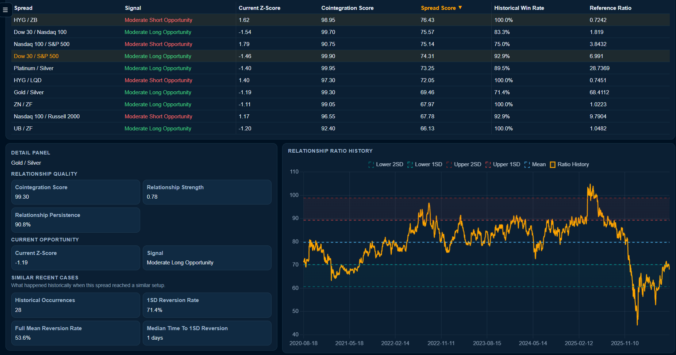The image size is (676, 355).
Task: Click HYG / ZB signal Moderate Short Opportunity
Action: pyautogui.click(x=158, y=20)
